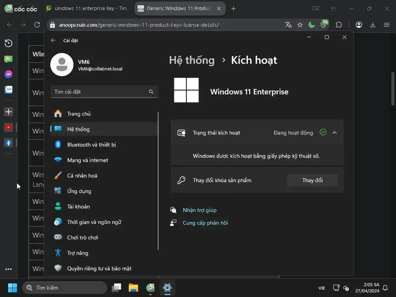Open Task View on taskbar

pyautogui.click(x=116, y=288)
